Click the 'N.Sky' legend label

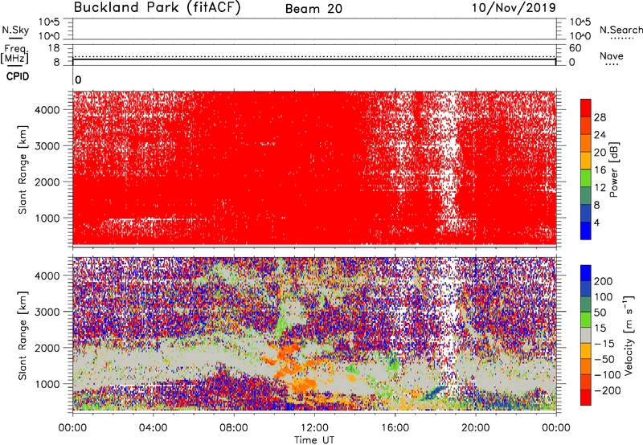point(15,30)
